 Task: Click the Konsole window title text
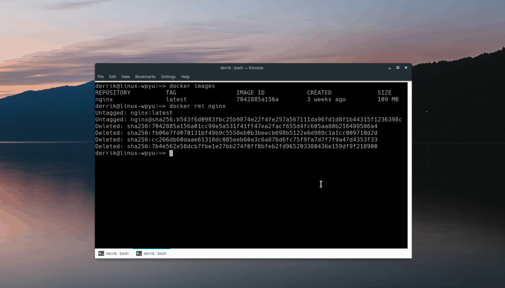[242, 68]
